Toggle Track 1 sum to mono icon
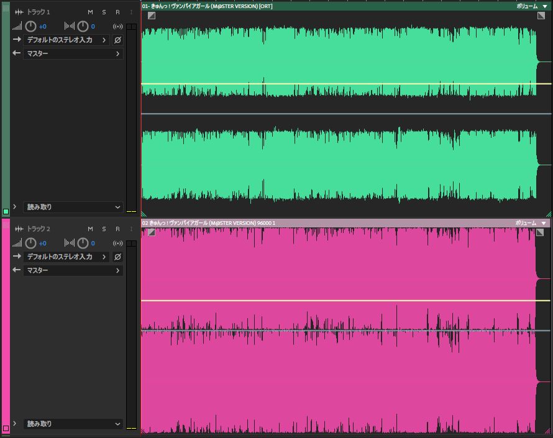This screenshot has height=438, width=553. pyautogui.click(x=118, y=27)
